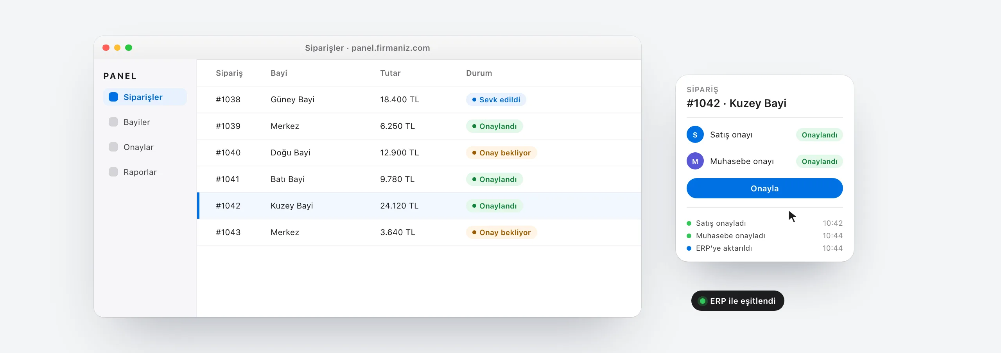The width and height of the screenshot is (1001, 353).
Task: Open order #1043 row
Action: coord(419,232)
